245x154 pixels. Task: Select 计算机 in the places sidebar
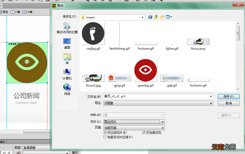[x=67, y=74]
